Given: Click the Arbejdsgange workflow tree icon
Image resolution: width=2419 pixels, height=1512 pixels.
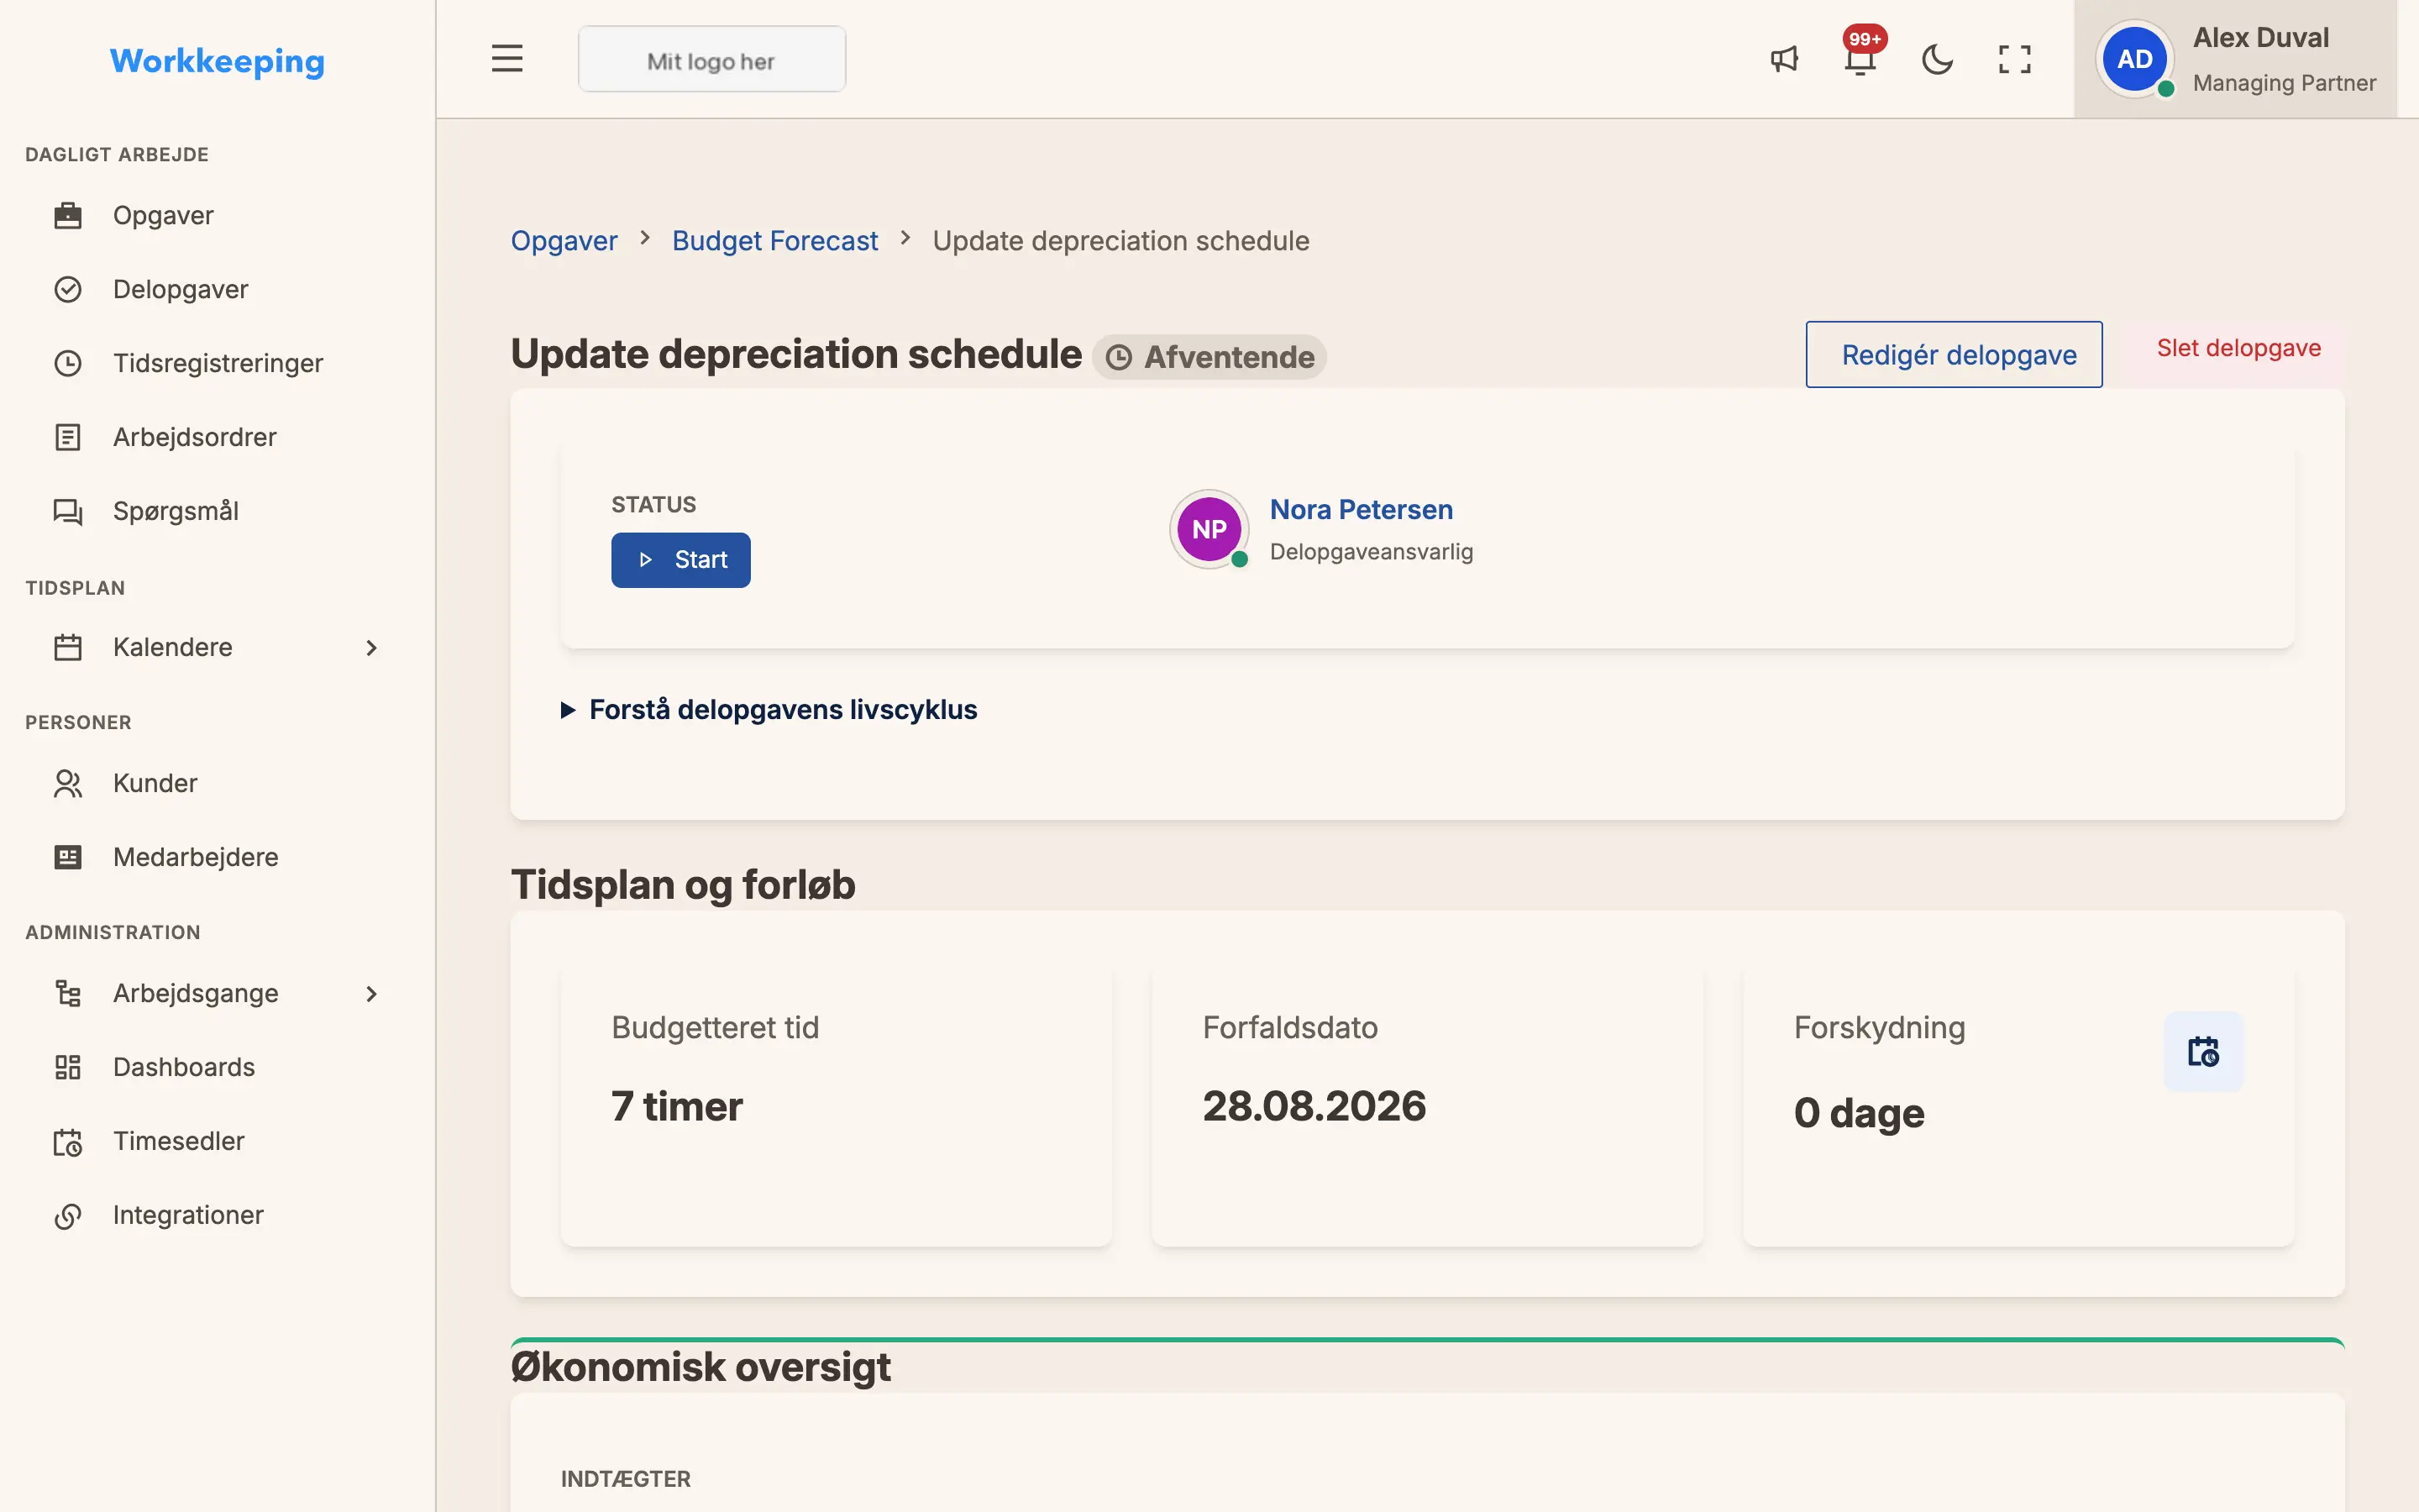Looking at the screenshot, I should point(68,994).
